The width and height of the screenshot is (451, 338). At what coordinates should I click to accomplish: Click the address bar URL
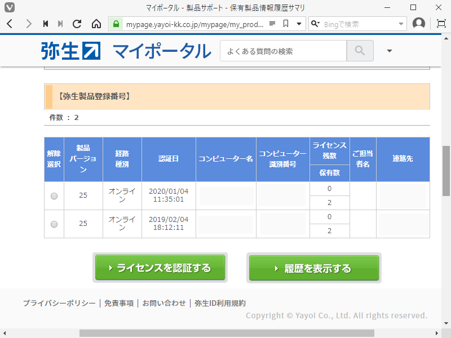click(194, 24)
